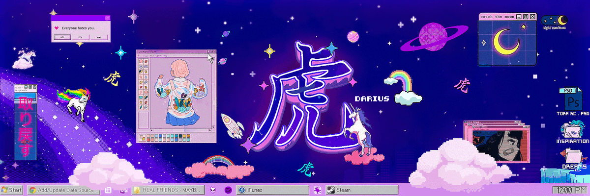Screen dimensions: 590x196
Task: Open the INSPIRATION desktop icon
Action: tap(572, 132)
